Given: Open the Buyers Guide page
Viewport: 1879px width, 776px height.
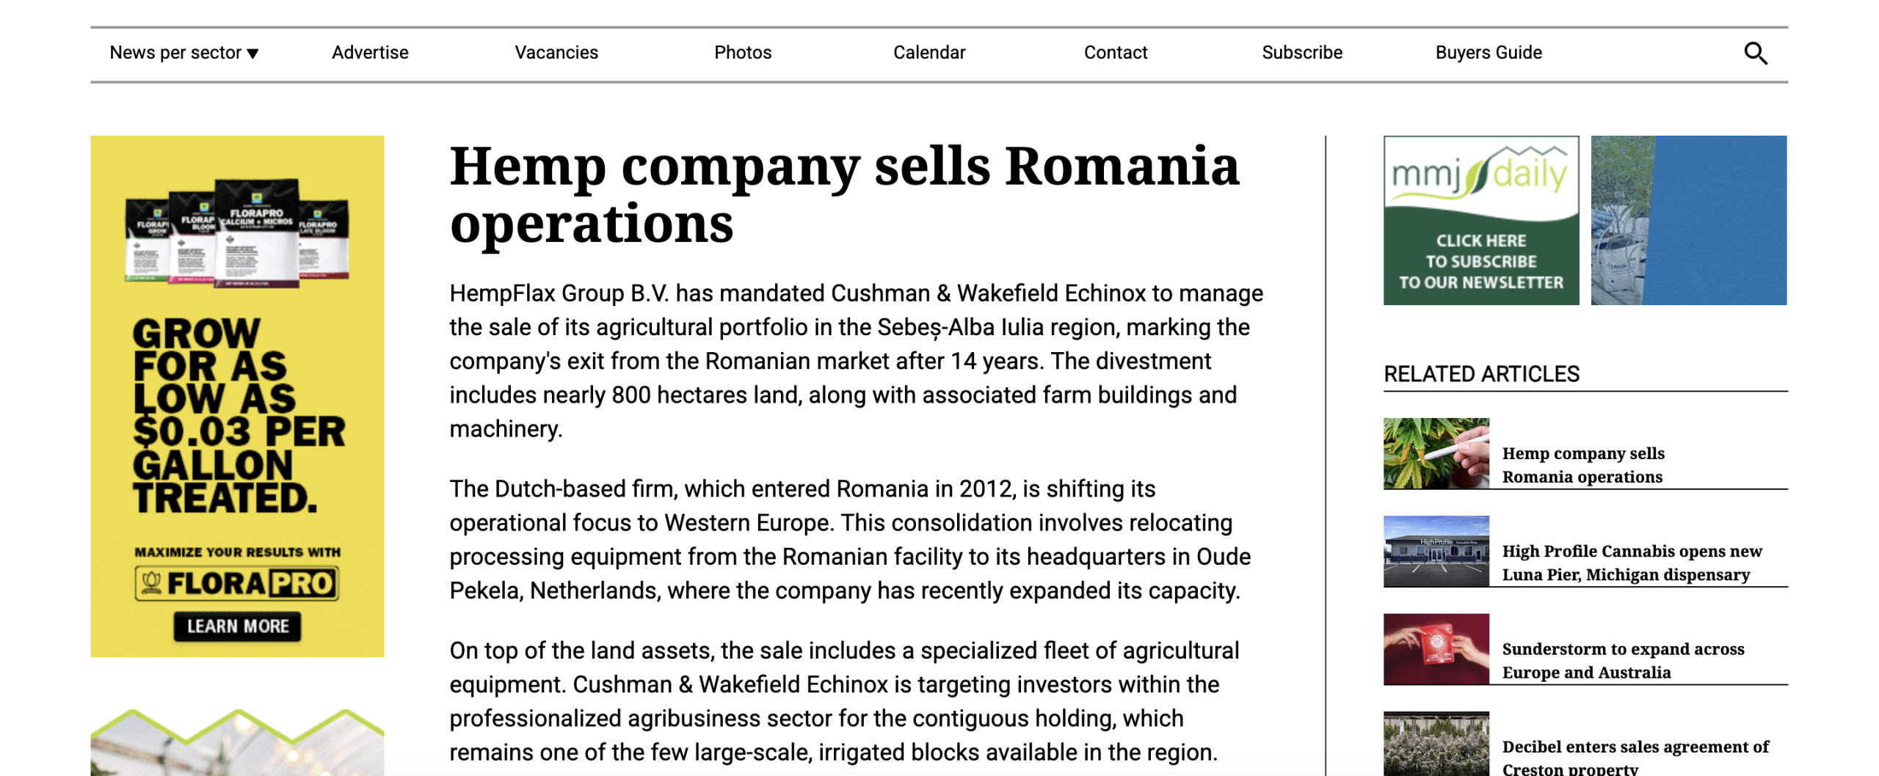Looking at the screenshot, I should (1488, 53).
